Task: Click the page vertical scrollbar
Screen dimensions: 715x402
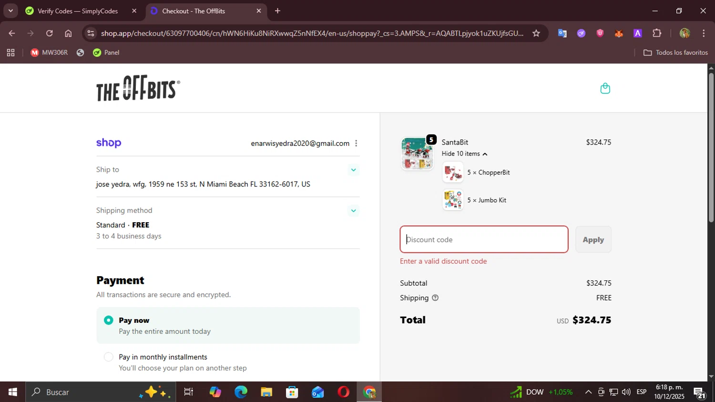Action: tap(711, 148)
